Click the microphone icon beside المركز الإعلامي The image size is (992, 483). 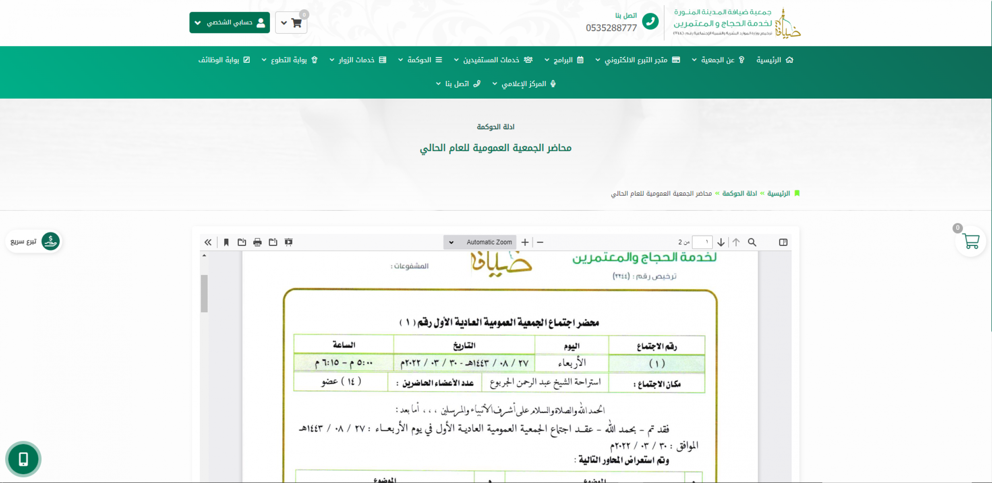[553, 84]
